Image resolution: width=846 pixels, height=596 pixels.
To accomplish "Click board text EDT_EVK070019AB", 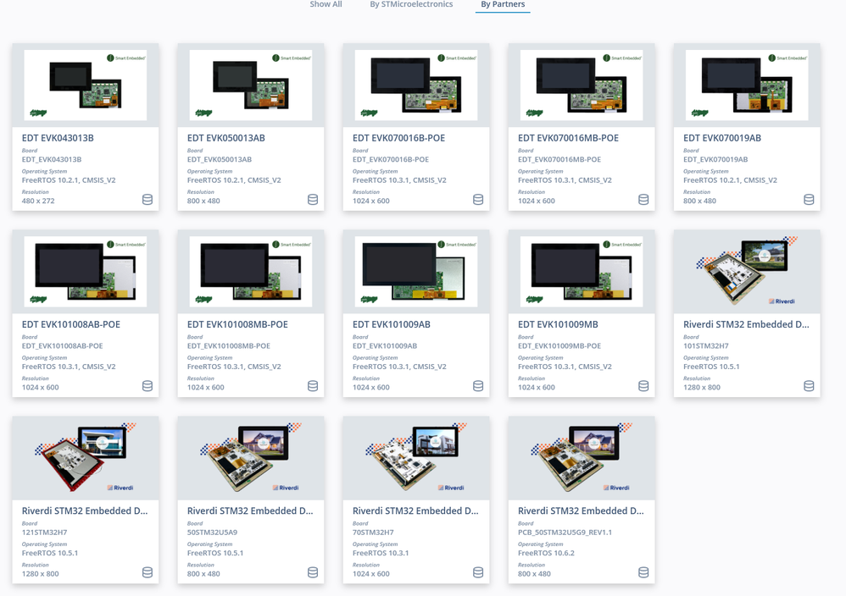I will pyautogui.click(x=715, y=159).
